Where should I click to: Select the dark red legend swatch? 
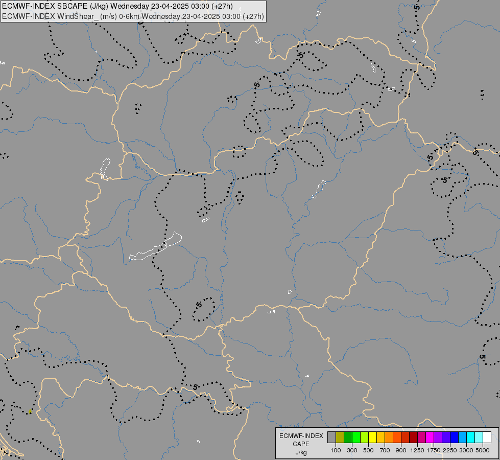coord(413,437)
